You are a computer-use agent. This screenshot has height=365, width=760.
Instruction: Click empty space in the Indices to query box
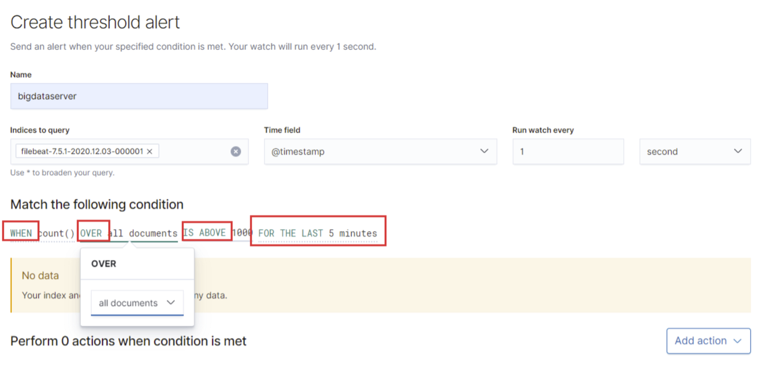coord(194,151)
